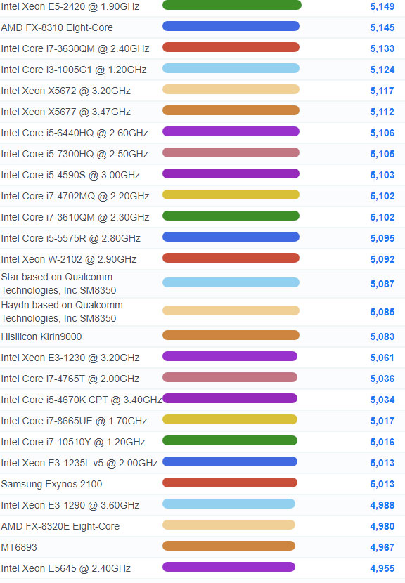
Task: Click score 5,102 for Core i7-4702MQ
Action: [382, 196]
